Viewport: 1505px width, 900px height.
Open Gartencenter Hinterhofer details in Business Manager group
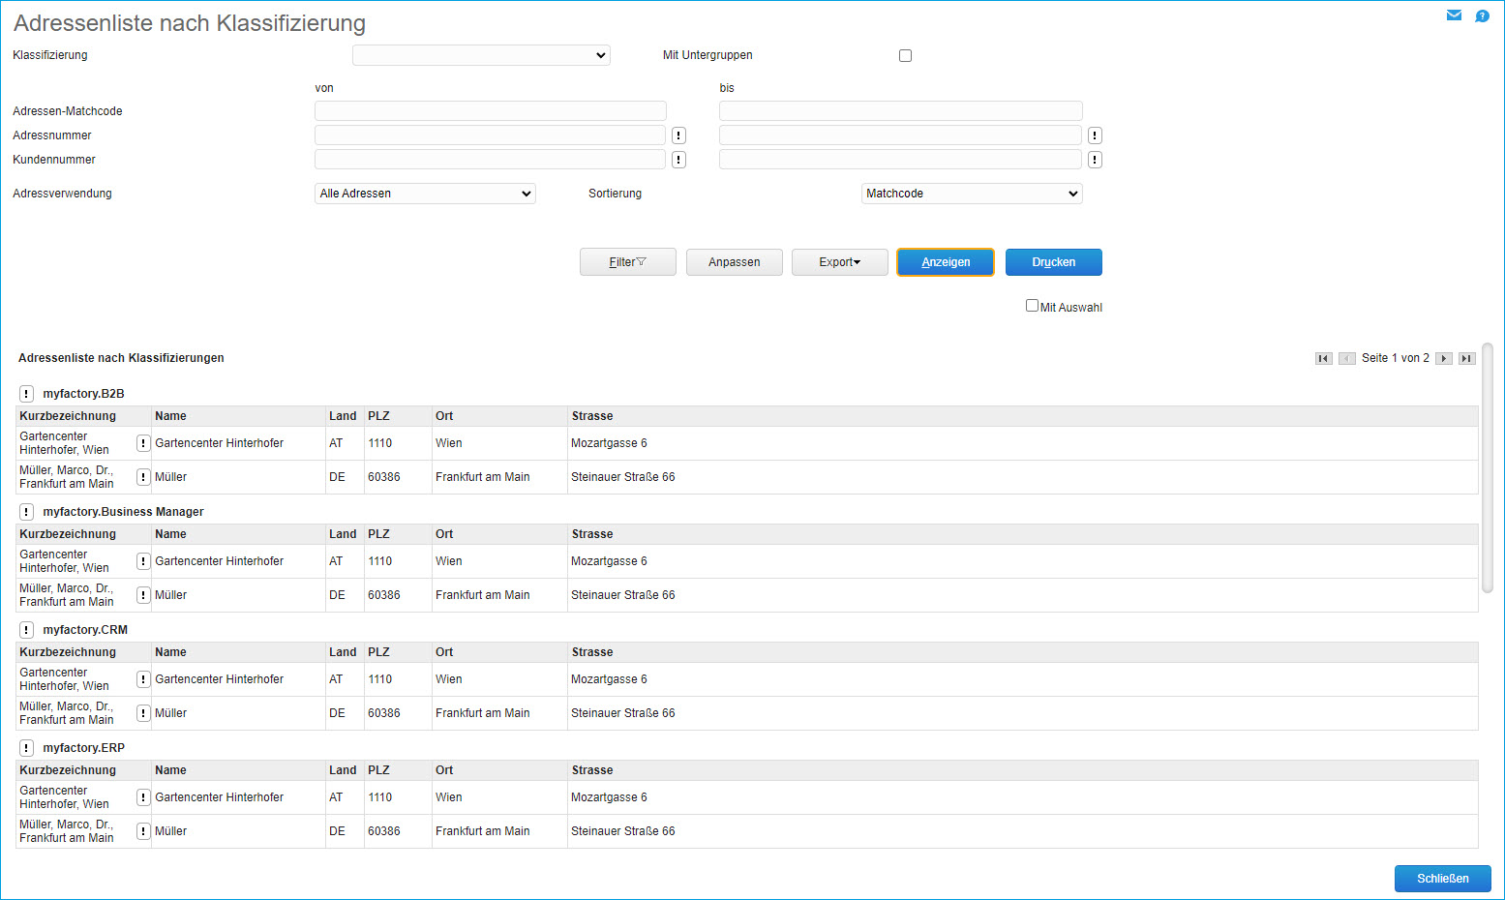(x=143, y=561)
